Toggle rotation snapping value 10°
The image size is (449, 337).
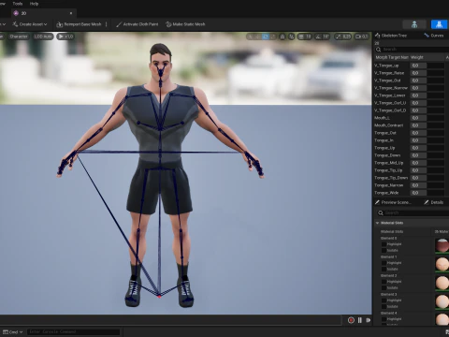(x=323, y=37)
